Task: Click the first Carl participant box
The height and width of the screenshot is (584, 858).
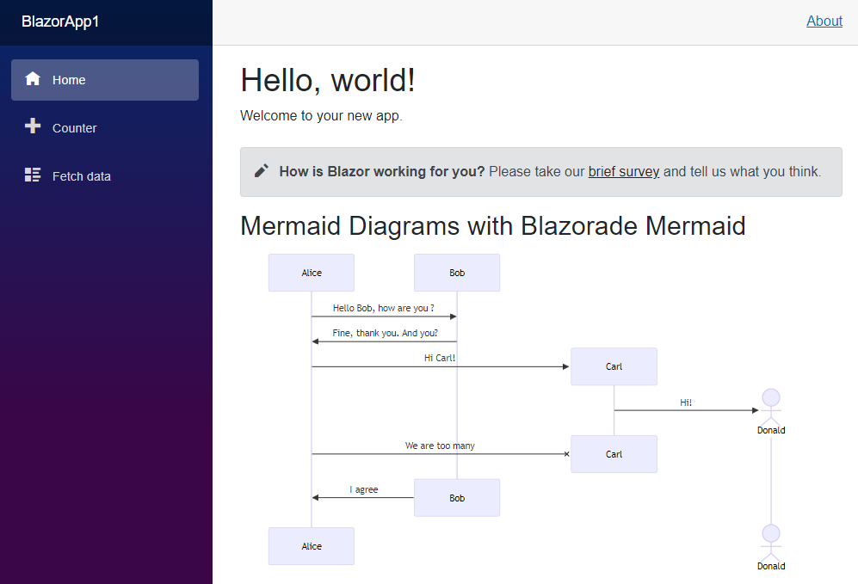Action: click(x=614, y=366)
